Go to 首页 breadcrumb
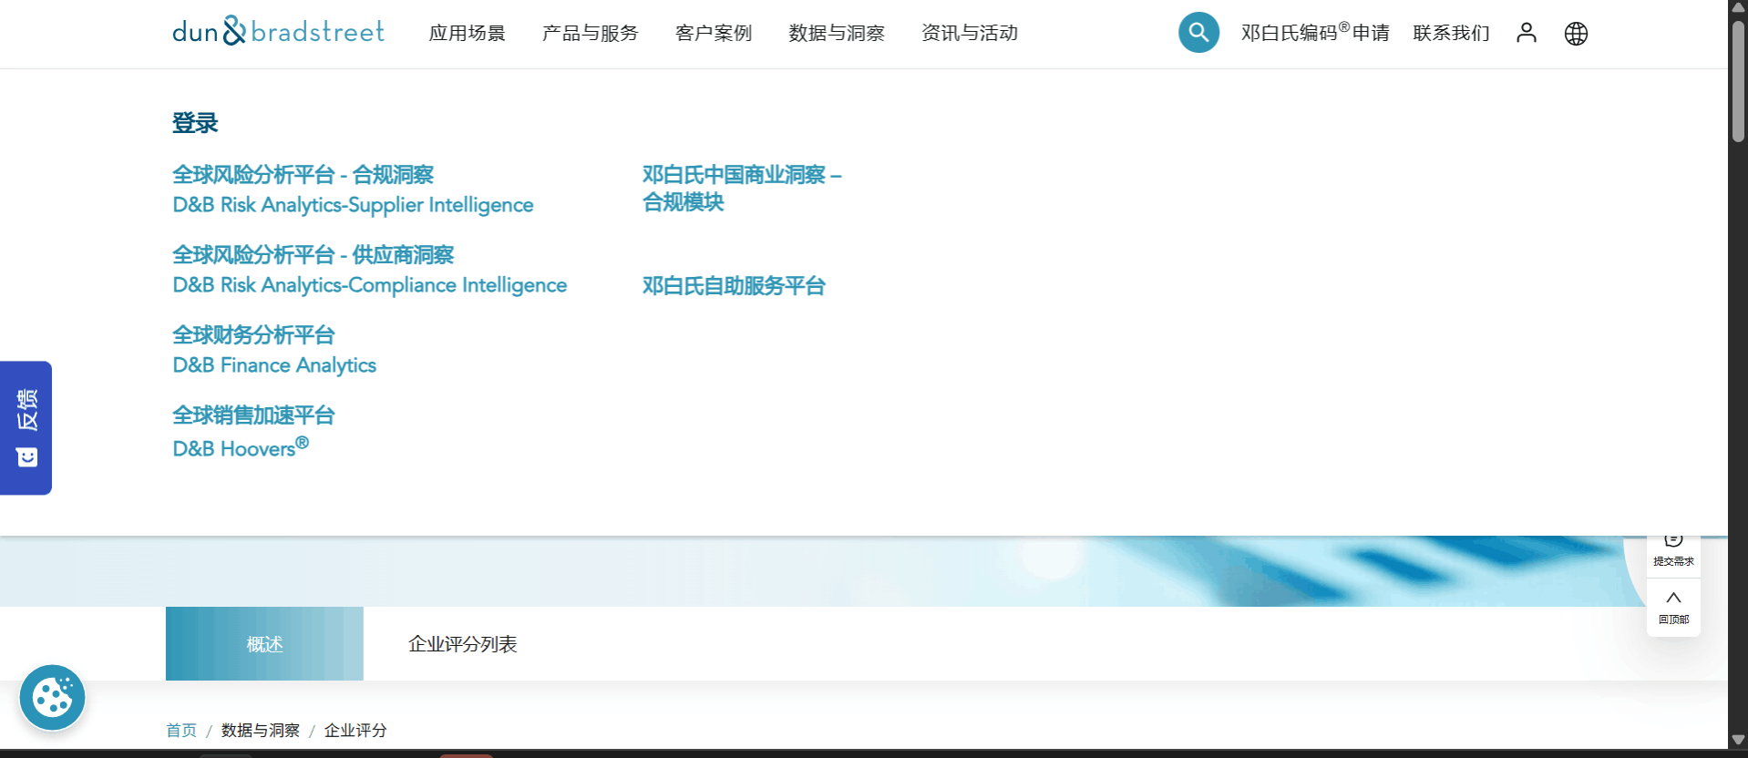Screen dimensions: 1748x758 (x=181, y=731)
